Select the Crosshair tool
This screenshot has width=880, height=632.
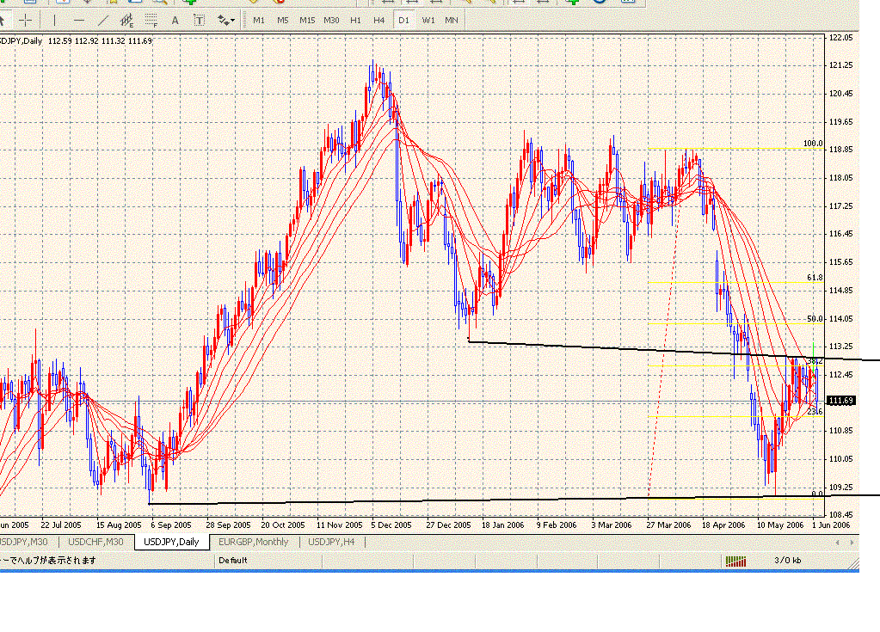[x=28, y=20]
